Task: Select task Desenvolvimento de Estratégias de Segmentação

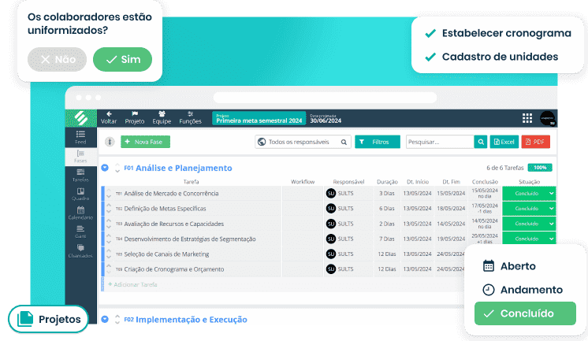Action: (190, 239)
